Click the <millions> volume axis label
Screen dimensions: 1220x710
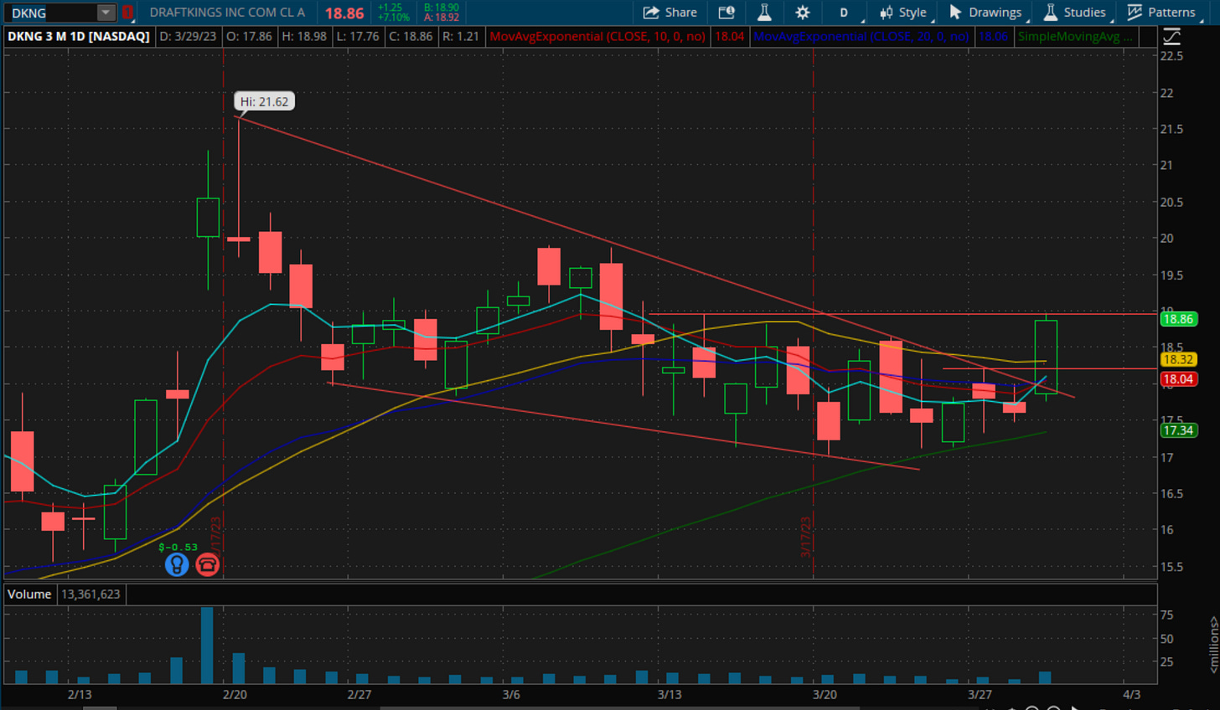(1213, 645)
